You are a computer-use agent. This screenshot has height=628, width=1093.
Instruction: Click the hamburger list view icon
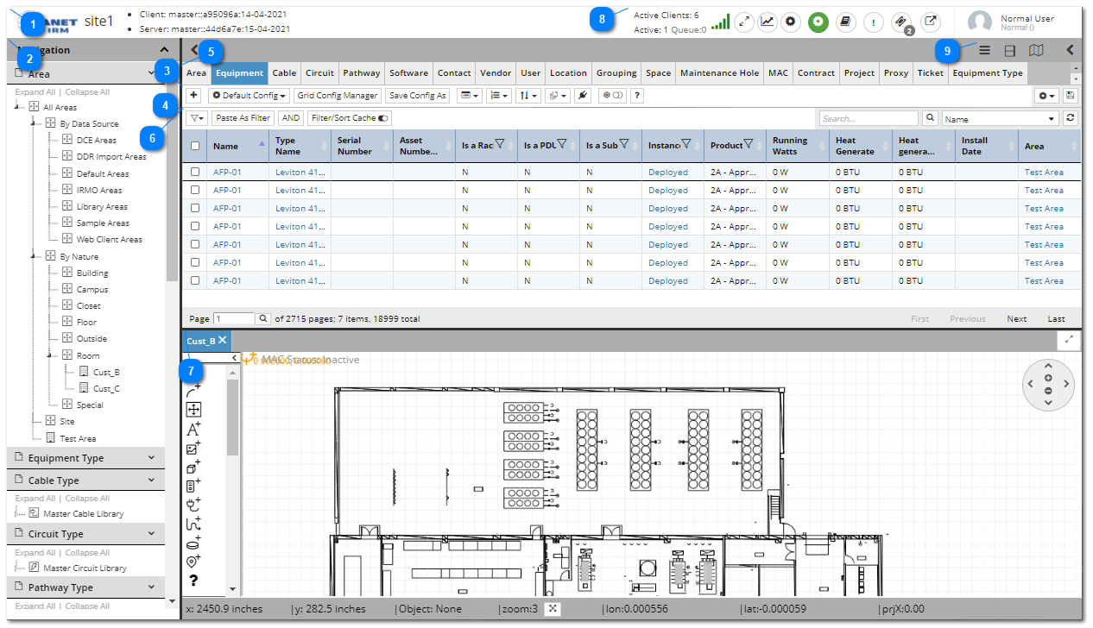[x=984, y=50]
